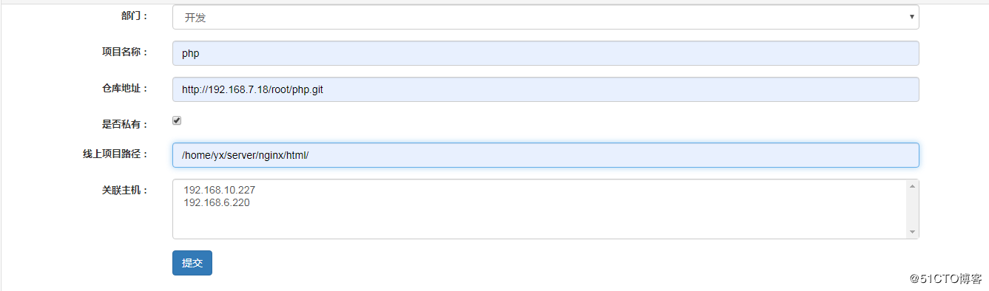Screen dimensions: 989x291
Task: Click the host list scrollbar down arrow
Action: coord(912,232)
